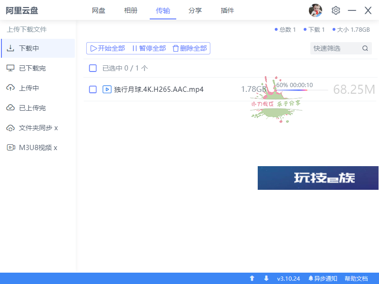Click the 已选中 0 / 1 个 label
This screenshot has height=284, width=379.
point(125,68)
